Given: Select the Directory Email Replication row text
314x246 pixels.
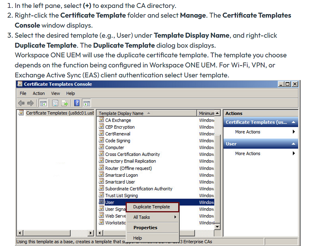Looking at the screenshot, I should 130,161.
